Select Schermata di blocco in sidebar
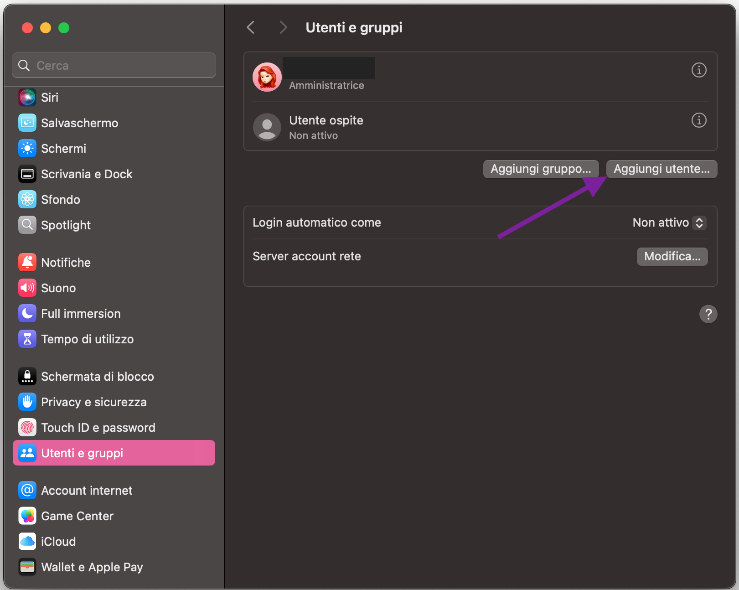This screenshot has height=590, width=739. [97, 376]
